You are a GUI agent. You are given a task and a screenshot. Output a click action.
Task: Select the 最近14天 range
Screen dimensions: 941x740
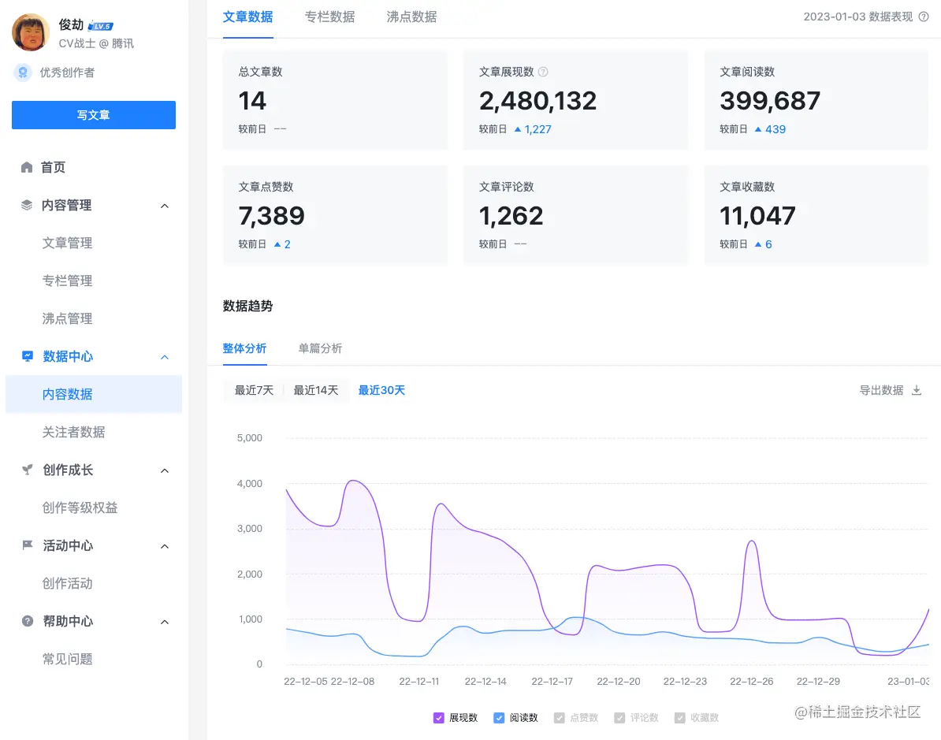tap(316, 391)
